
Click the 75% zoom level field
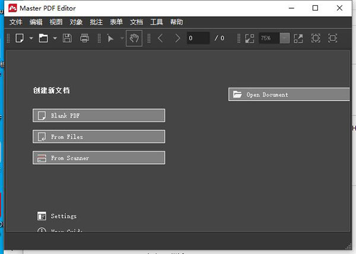point(269,38)
